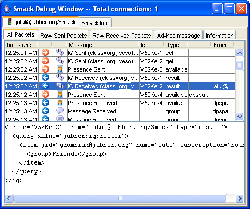Click sent arrow icon in V52Ke-2 get row

45,61
